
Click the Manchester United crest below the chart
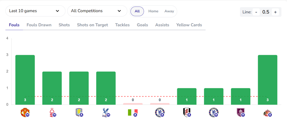[24, 112]
